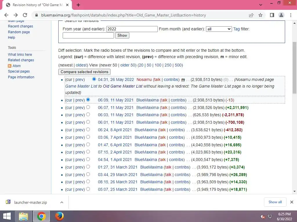Open Chrome's three-dot menu
The height and width of the screenshot is (222, 297).
click(291, 15)
